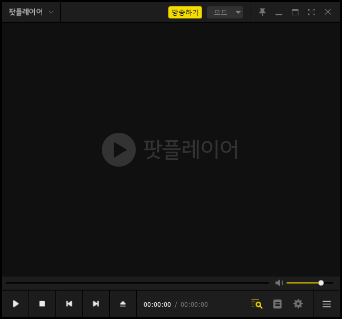Click the yellow 방송하기 button
Viewport: 342px width, 319px height.
185,12
